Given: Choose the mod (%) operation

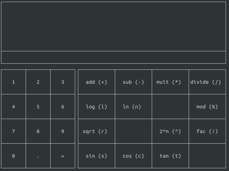Looking at the screenshot, I should 207,107.
